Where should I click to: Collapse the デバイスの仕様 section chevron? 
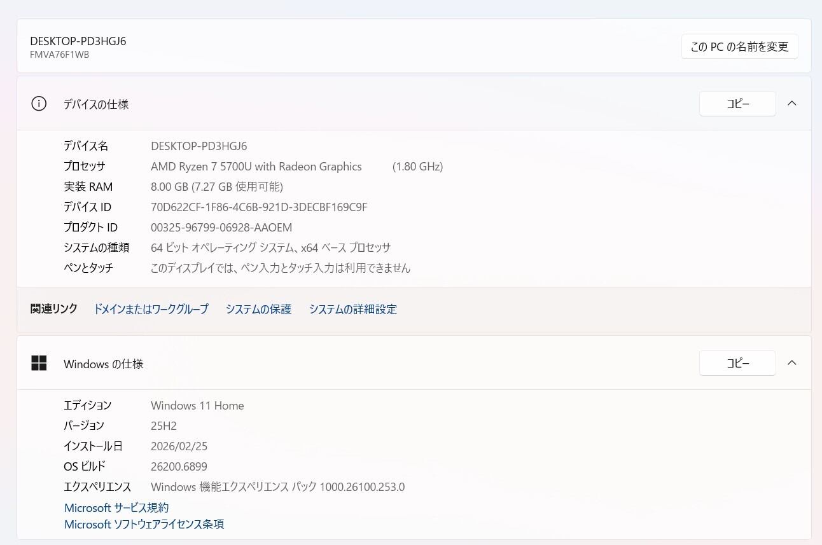792,104
